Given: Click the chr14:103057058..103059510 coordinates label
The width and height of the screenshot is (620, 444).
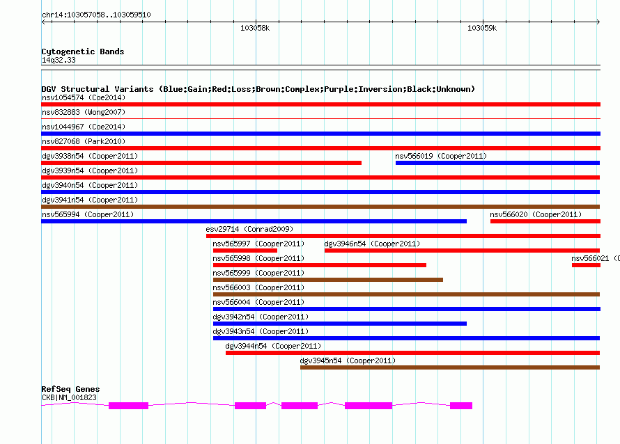Looking at the screenshot, I should click(96, 15).
